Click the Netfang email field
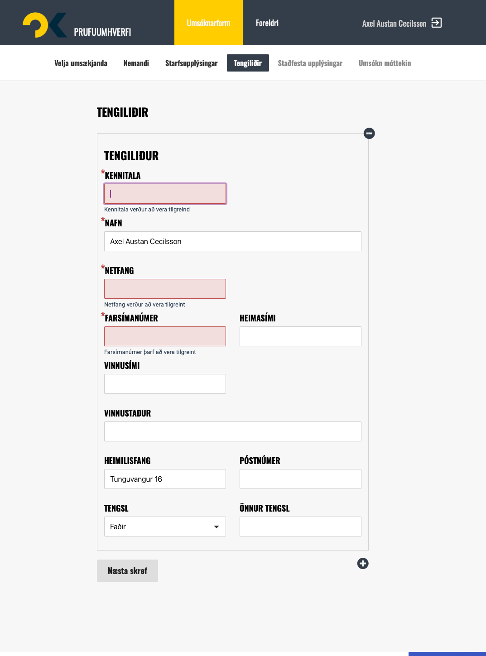The image size is (486, 656). tap(165, 289)
